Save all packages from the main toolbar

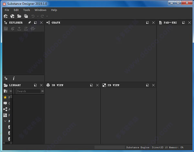point(26,16)
